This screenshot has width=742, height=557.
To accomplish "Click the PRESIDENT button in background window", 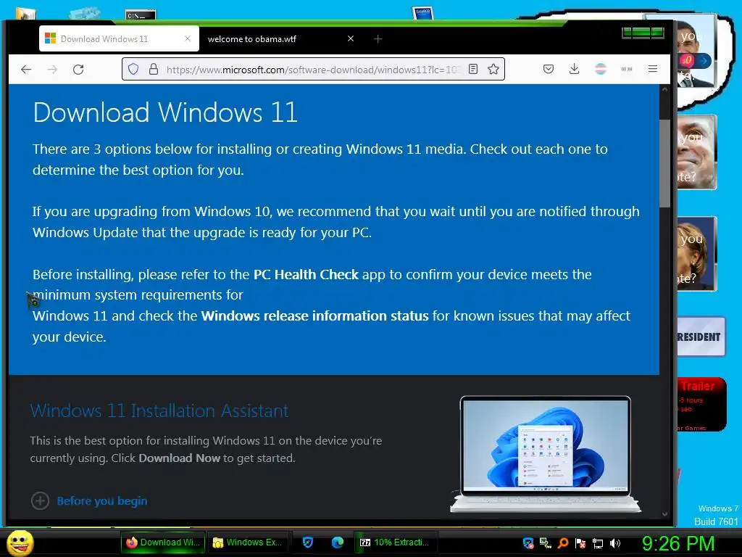I will [x=701, y=337].
